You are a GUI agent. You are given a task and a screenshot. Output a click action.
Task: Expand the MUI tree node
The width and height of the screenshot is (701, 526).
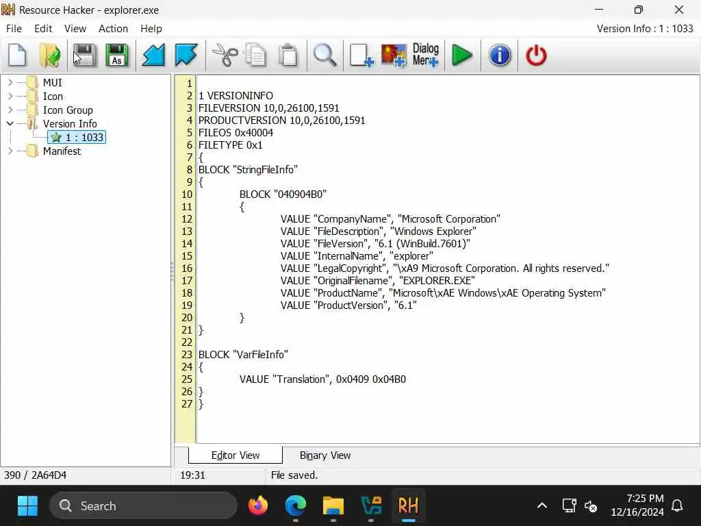10,82
